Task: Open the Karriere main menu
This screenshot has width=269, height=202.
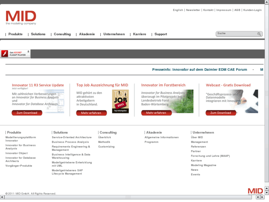Action: coord(139,34)
